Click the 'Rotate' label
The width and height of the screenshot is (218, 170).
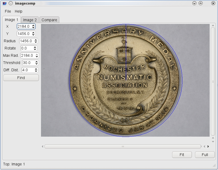pos(10,48)
